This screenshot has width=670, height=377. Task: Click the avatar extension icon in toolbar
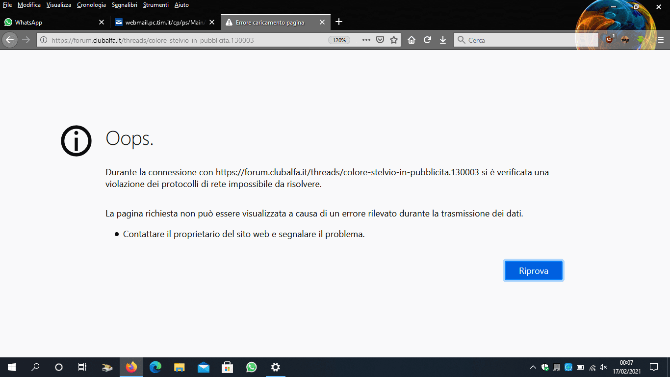[625, 40]
